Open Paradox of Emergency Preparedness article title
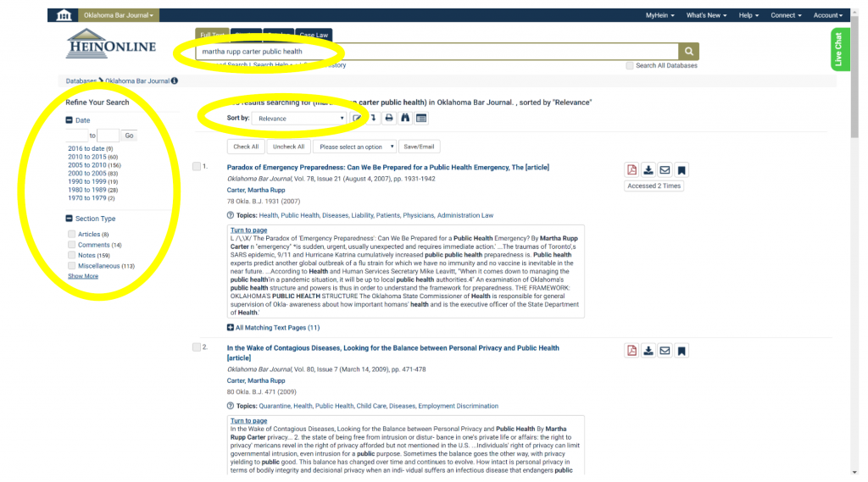This screenshot has width=868, height=482. click(x=387, y=167)
